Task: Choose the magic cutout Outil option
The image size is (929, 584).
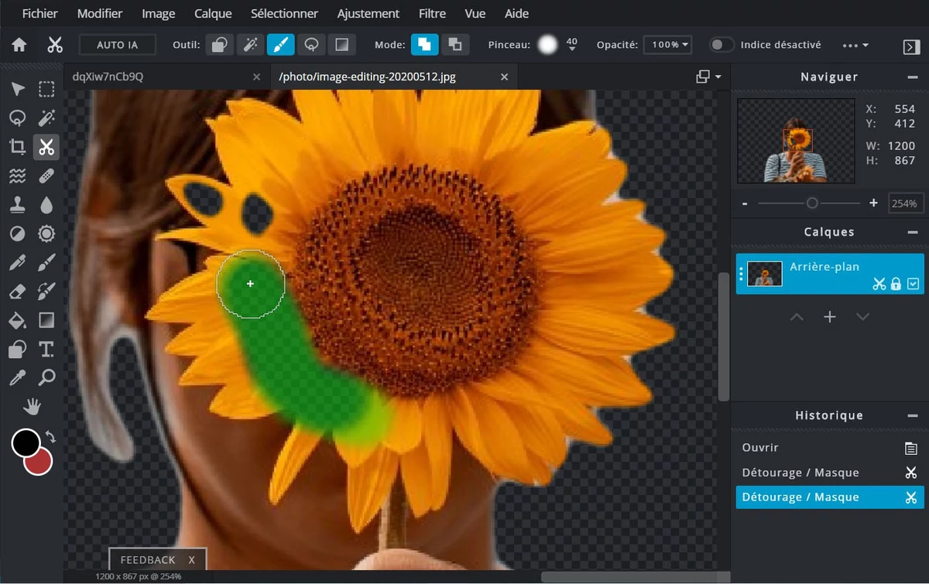Action: pyautogui.click(x=250, y=45)
